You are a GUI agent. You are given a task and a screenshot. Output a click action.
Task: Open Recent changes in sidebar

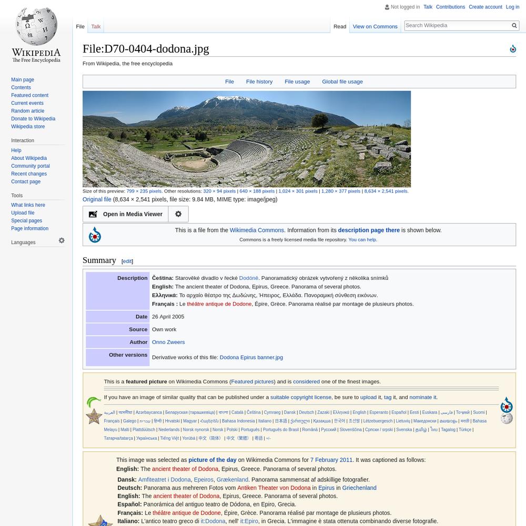tap(29, 174)
